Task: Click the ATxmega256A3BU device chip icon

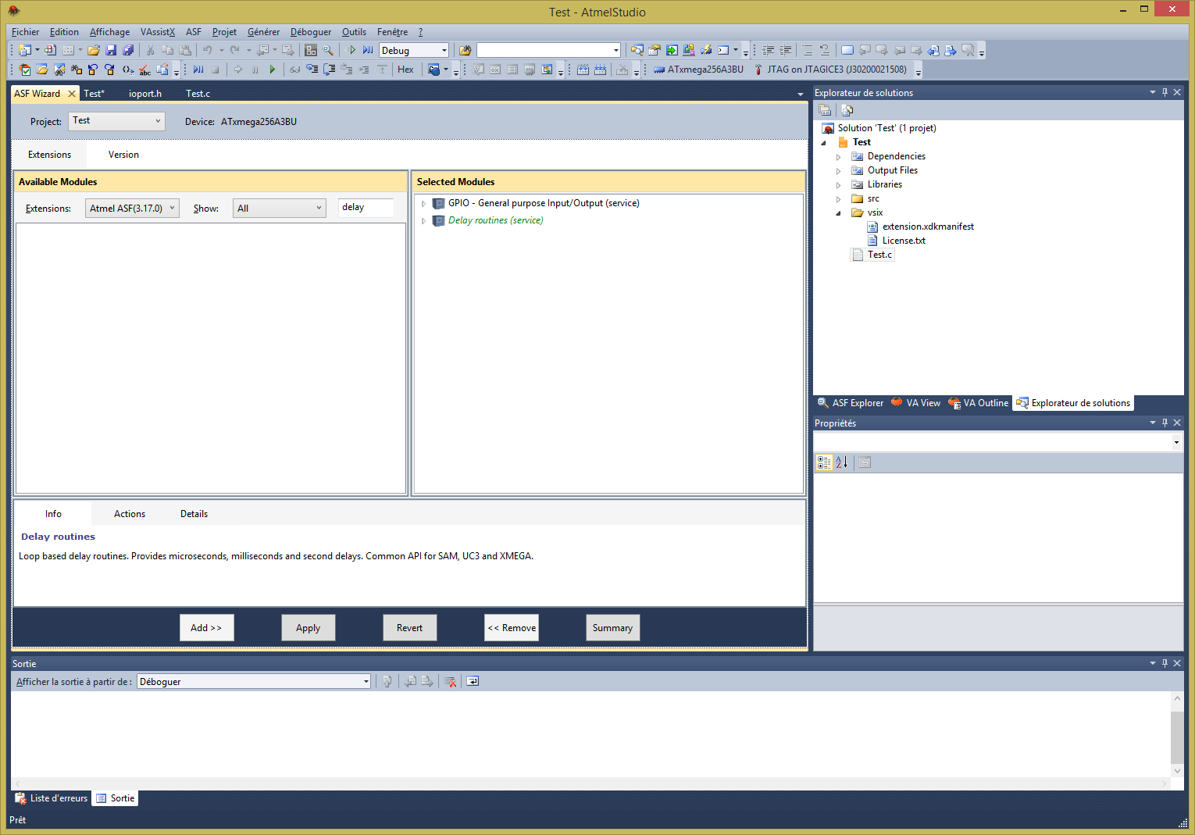Action: point(659,70)
